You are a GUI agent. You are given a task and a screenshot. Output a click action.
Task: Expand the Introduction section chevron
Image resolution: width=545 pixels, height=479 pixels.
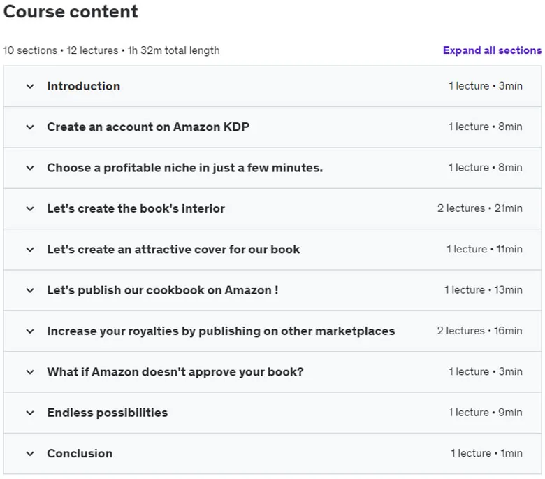[30, 86]
